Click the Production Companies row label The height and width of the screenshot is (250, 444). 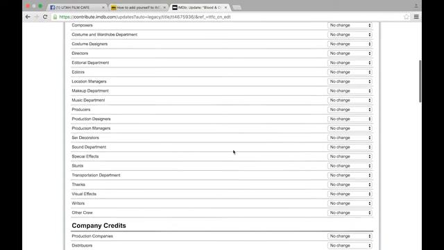[x=92, y=236]
